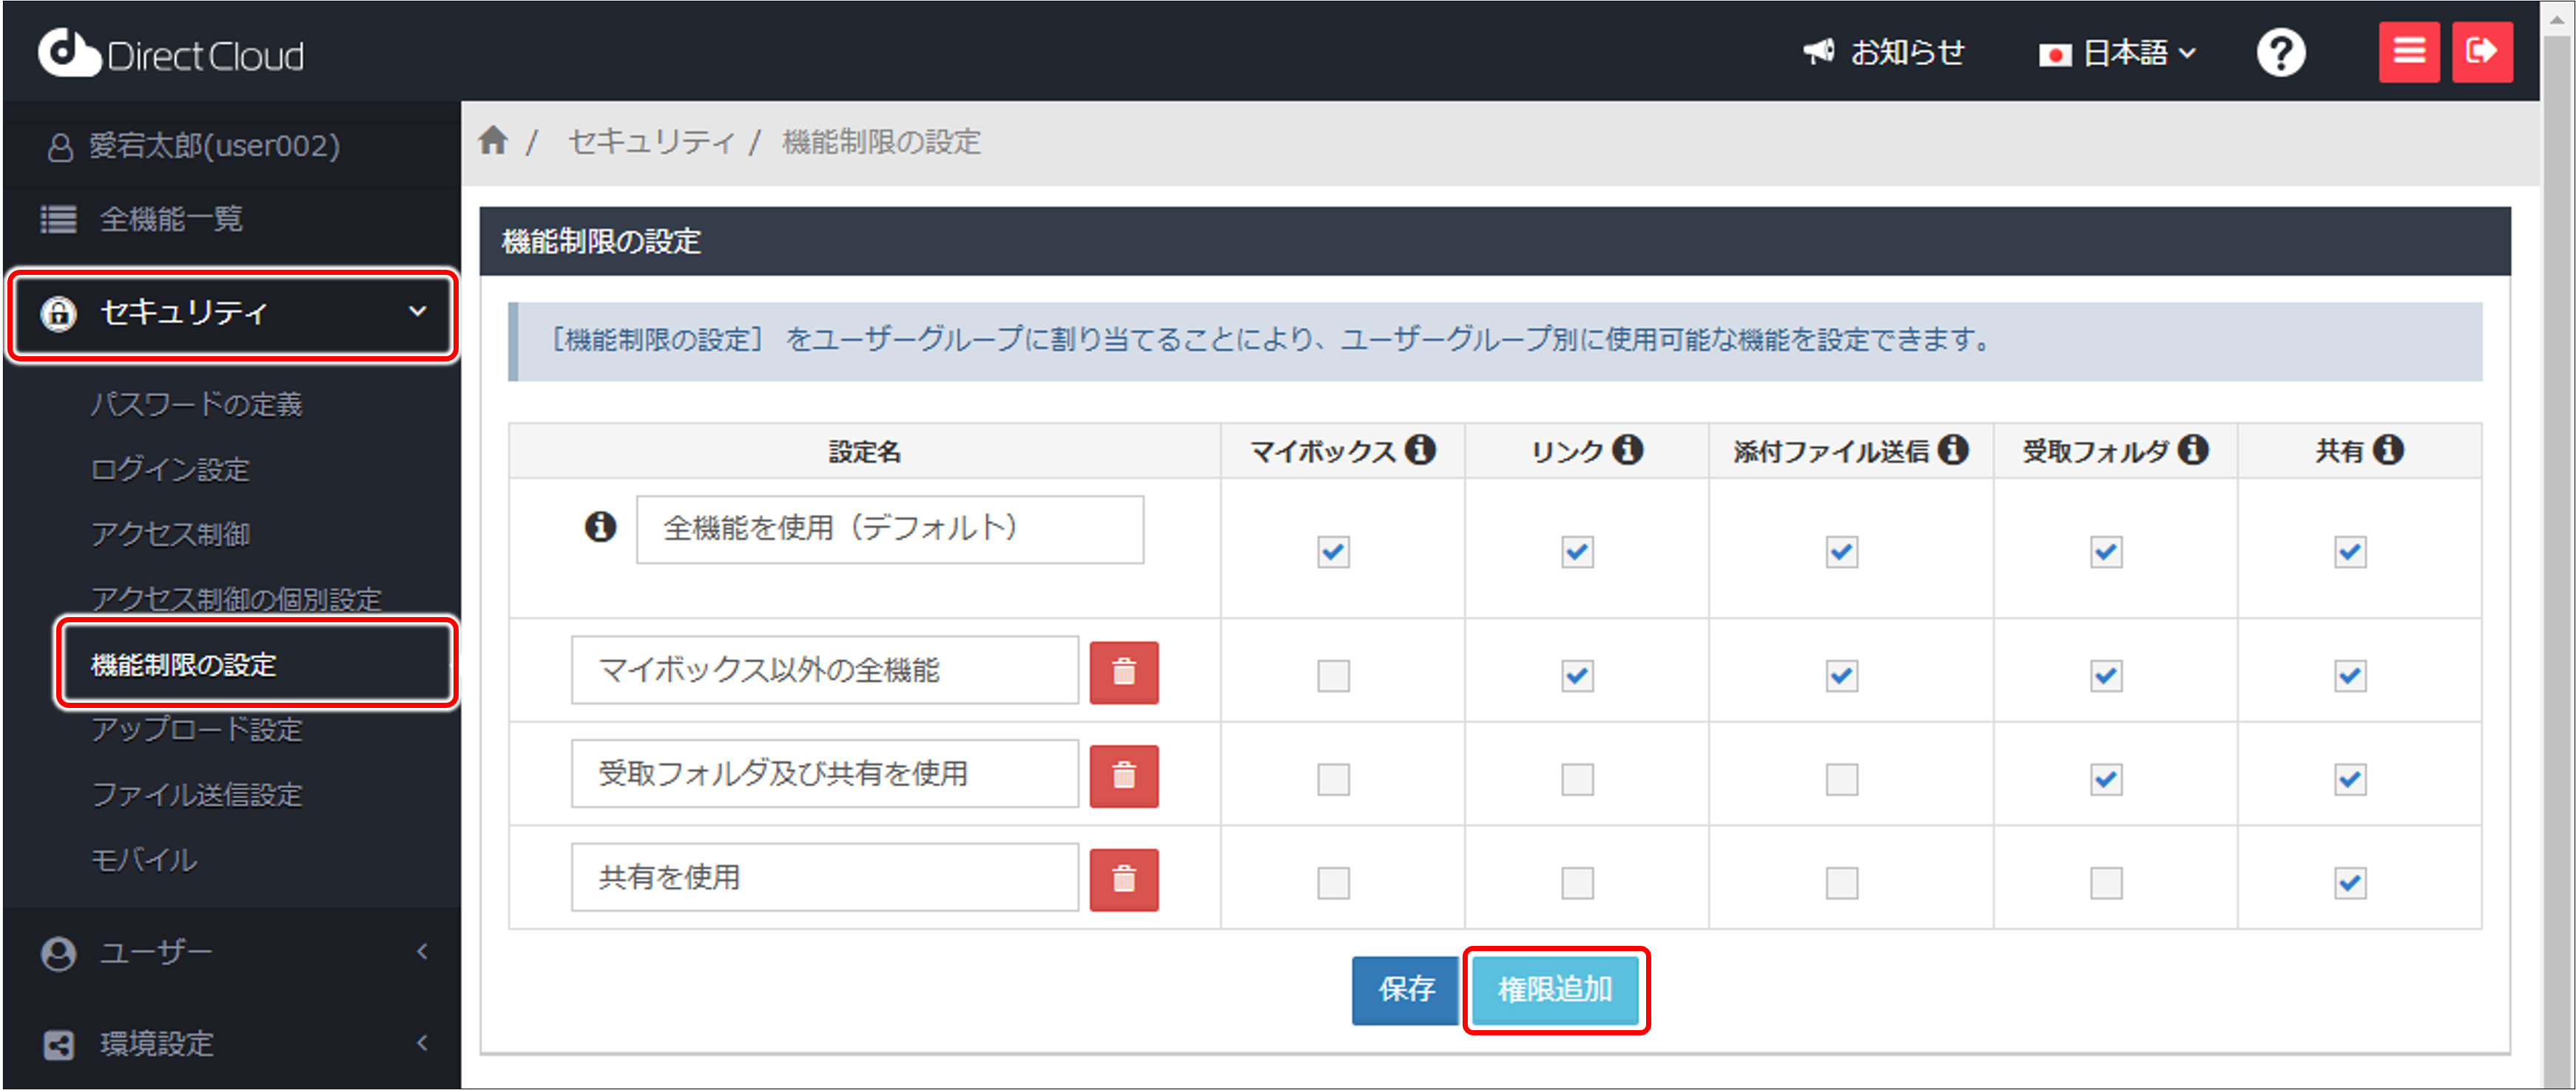Open the お知らせ announcements megaphone

1883,52
